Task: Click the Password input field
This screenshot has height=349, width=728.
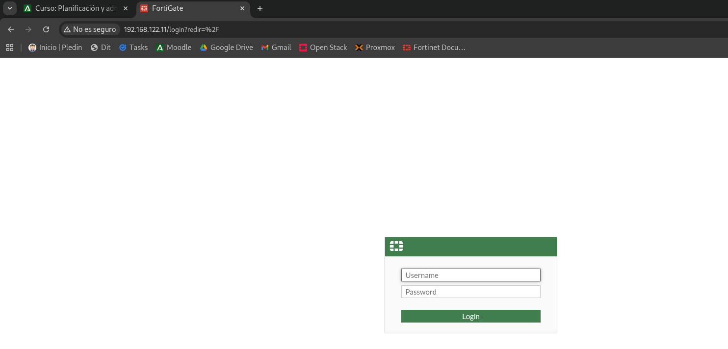Action: click(470, 292)
